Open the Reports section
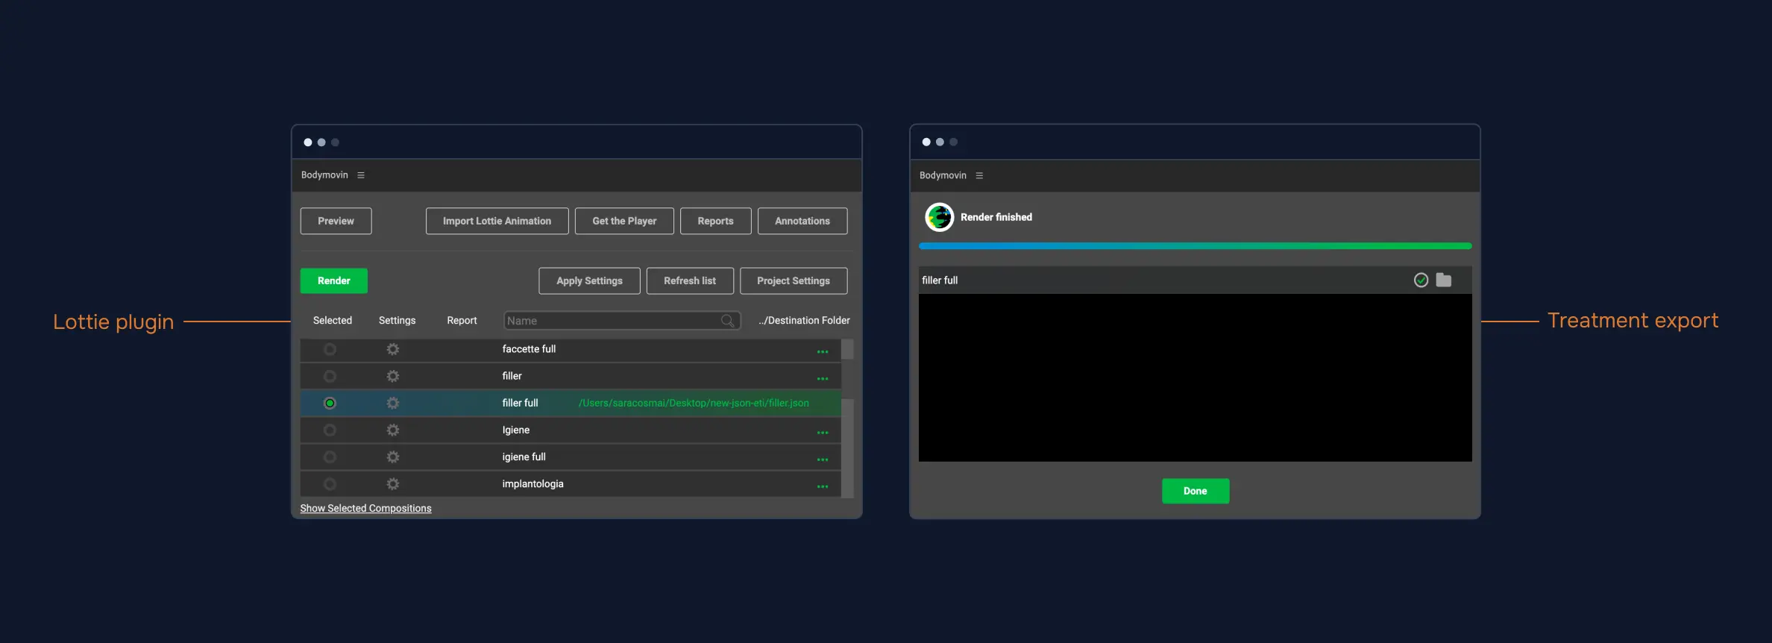This screenshot has width=1772, height=643. pyautogui.click(x=715, y=221)
